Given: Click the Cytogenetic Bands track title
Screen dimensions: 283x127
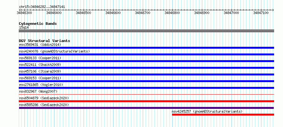Looking at the screenshot, I should [x=38, y=24].
